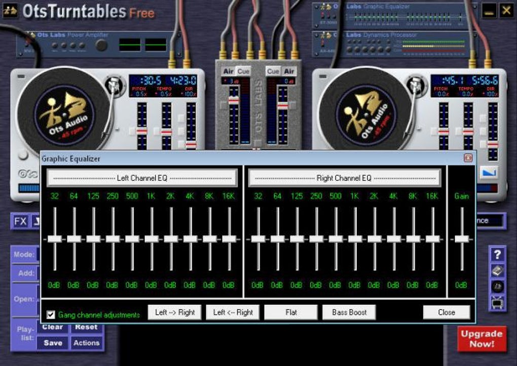Screen dimensions: 517x366
Task: Click the TV icon in right sidebar
Action: point(497,302)
